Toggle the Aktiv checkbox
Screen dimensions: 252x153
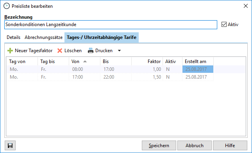coord(224,25)
